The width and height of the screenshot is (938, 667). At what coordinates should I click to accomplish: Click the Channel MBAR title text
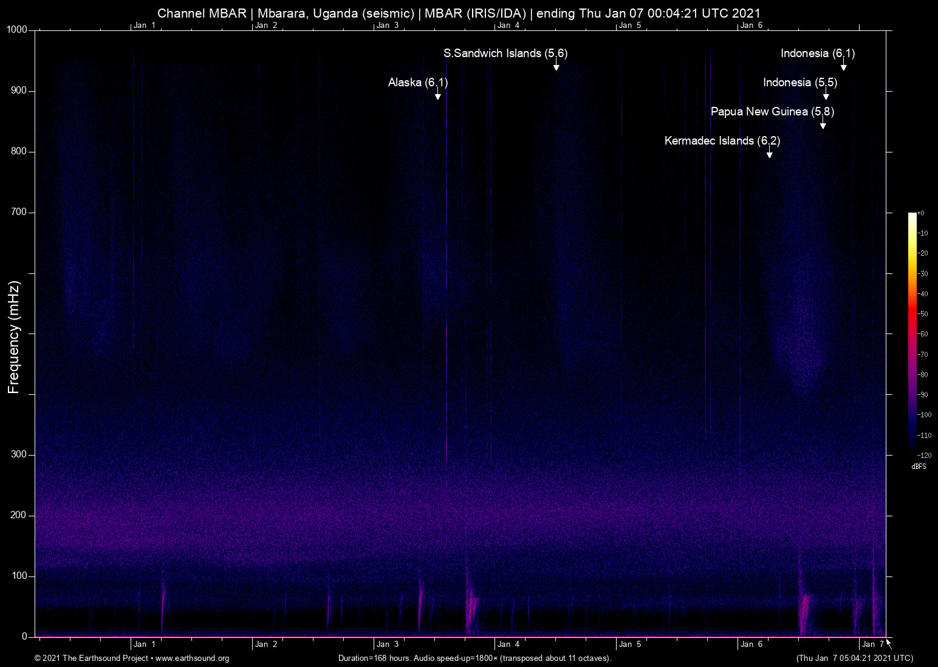pos(459,13)
